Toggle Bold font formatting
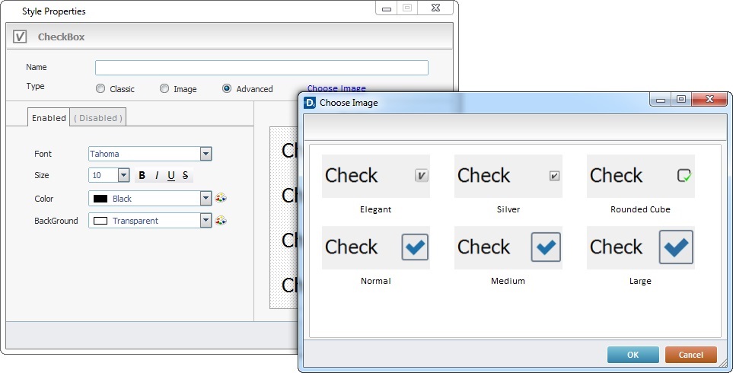Viewport: 733px width, 373px height. [x=142, y=176]
